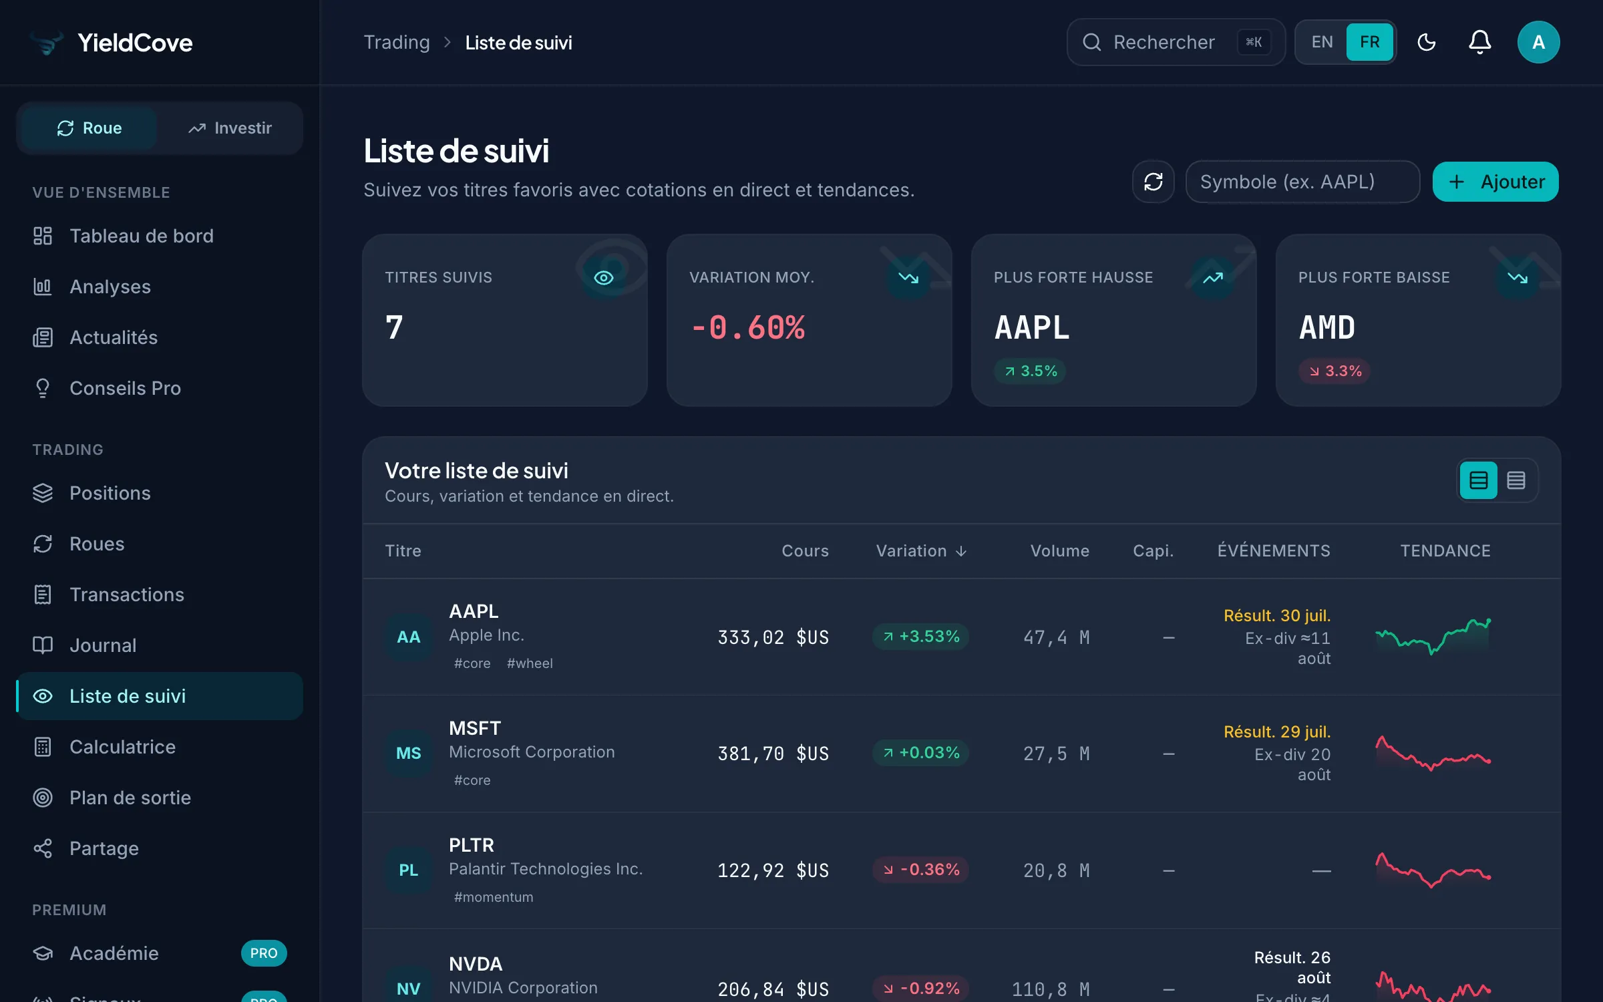Click the #core tag on MSFT

point(472,780)
